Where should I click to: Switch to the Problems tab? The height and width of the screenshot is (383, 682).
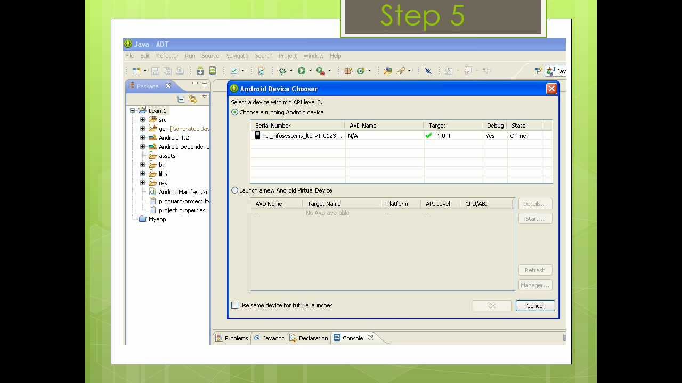pos(232,338)
